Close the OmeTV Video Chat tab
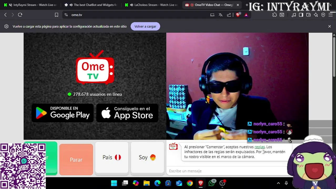Screen dimensions: 336x189 pyautogui.click(x=238, y=5)
